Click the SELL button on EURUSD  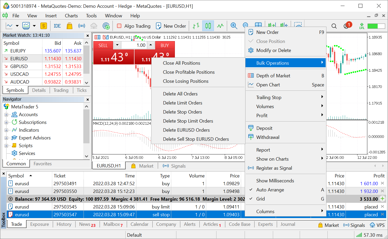pyautogui.click(x=103, y=45)
